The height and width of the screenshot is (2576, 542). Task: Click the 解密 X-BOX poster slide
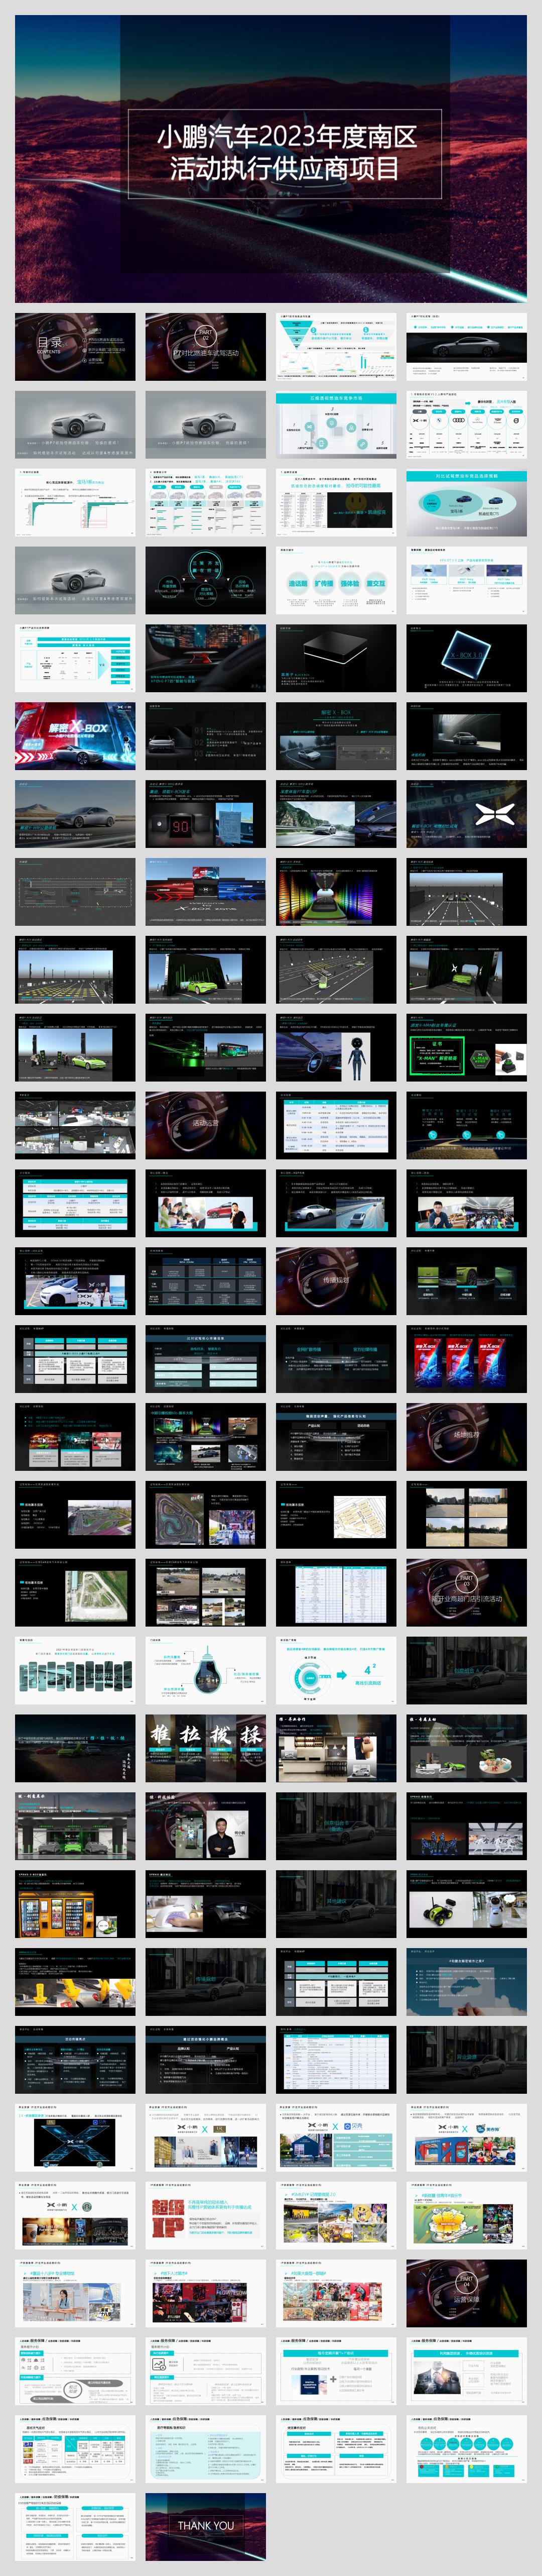(75, 735)
